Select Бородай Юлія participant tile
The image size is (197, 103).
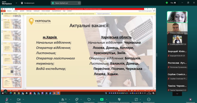click(x=177, y=51)
